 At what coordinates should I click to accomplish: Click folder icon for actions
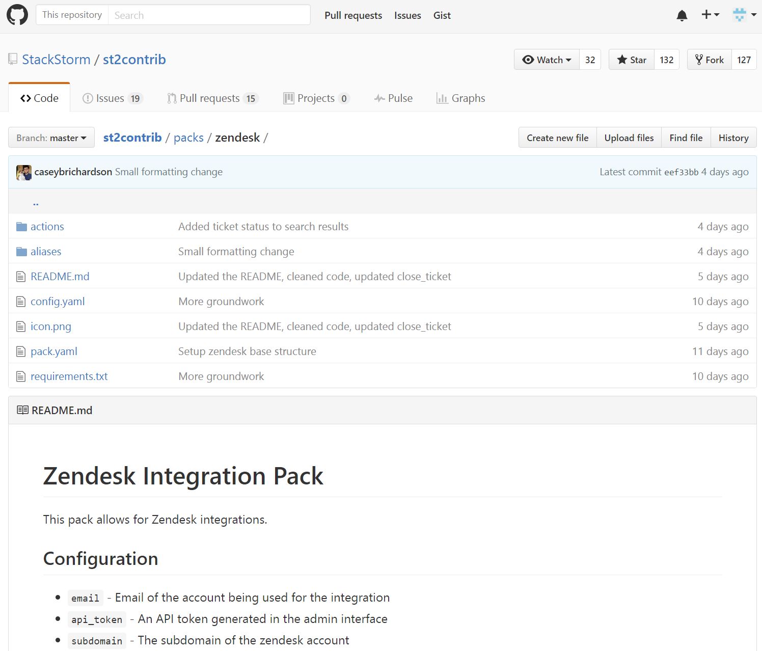[x=21, y=227]
